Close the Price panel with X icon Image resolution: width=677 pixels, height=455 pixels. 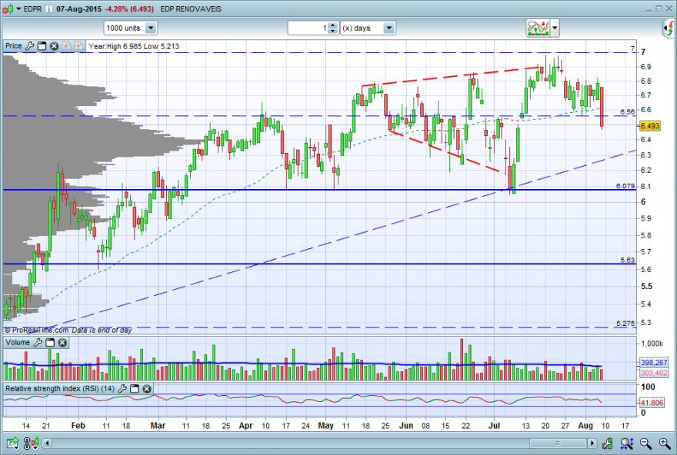(x=54, y=45)
